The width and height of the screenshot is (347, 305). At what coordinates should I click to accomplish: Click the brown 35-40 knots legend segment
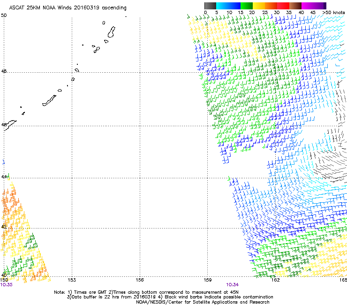(x=295, y=6)
